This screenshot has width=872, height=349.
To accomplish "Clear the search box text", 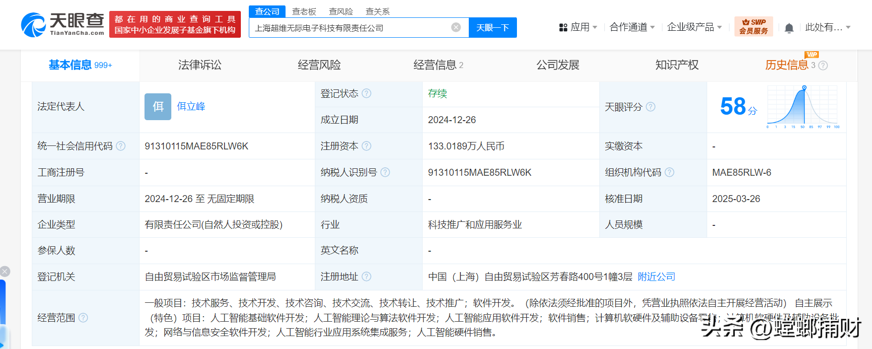I will pyautogui.click(x=456, y=27).
